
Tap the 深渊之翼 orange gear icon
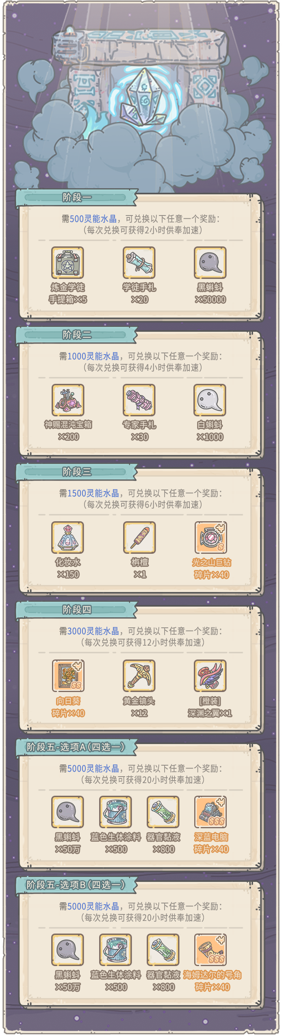tap(210, 675)
